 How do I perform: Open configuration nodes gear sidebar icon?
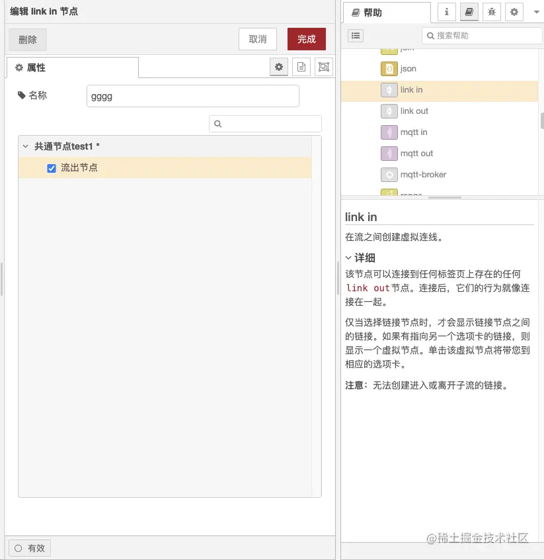514,12
